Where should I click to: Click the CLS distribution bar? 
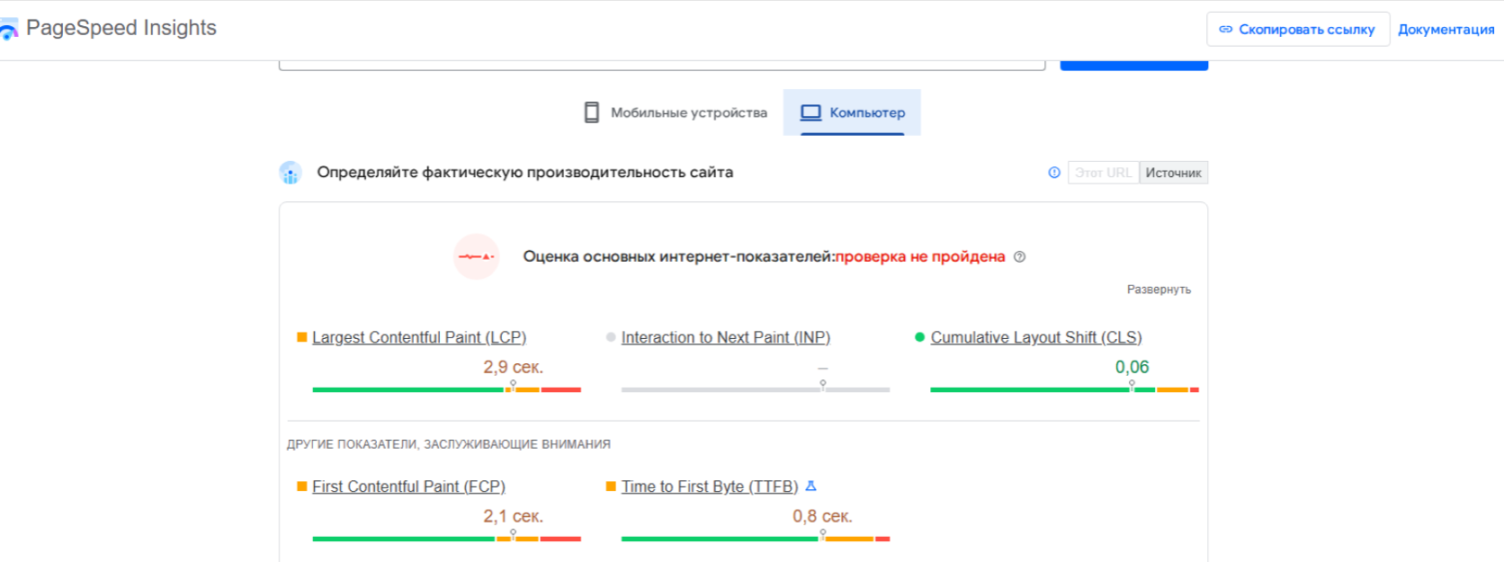click(1064, 389)
